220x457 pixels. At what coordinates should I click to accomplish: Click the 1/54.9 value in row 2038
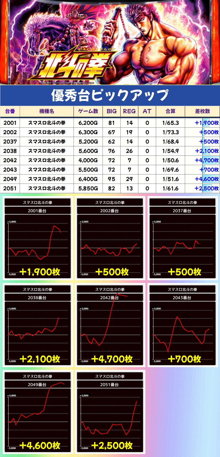click(170, 151)
